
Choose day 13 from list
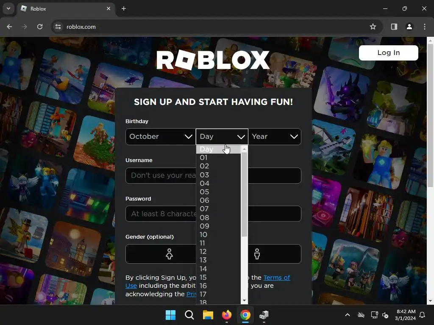[218, 260]
